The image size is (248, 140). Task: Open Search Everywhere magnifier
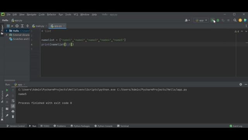point(235,20)
